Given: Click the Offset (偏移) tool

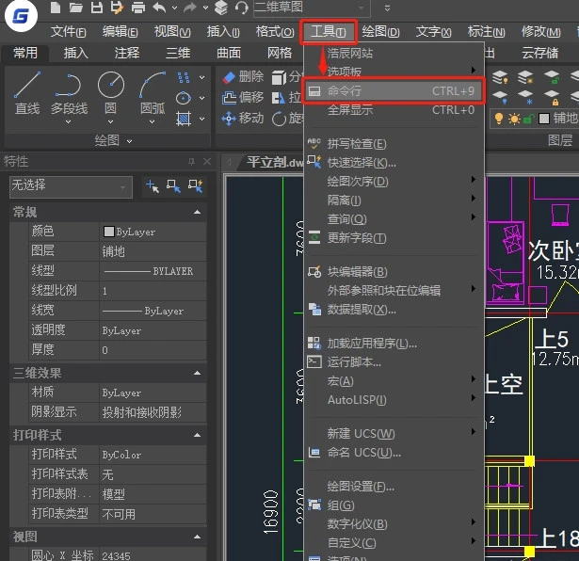Looking at the screenshot, I should pos(243,98).
